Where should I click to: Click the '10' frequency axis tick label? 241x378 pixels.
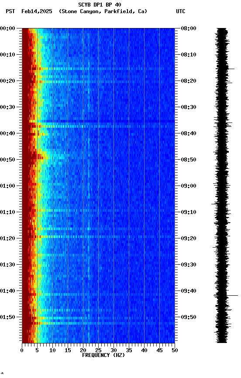[52, 350]
